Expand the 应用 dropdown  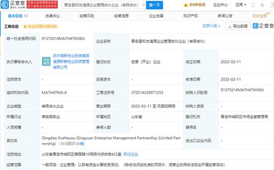tap(241, 4)
